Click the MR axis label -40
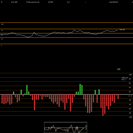This screenshot has height=133, width=133. pyautogui.click(x=130, y=105)
